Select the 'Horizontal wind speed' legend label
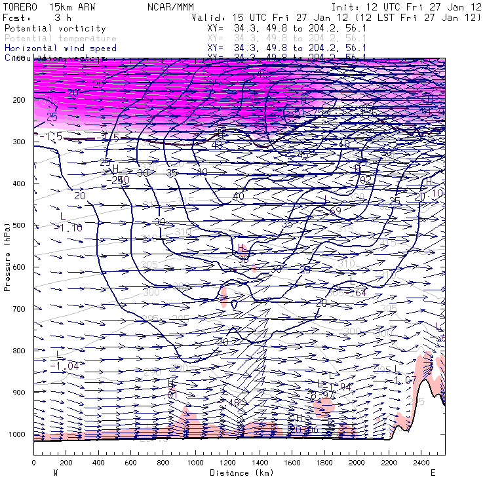The image size is (485, 485). click(60, 48)
